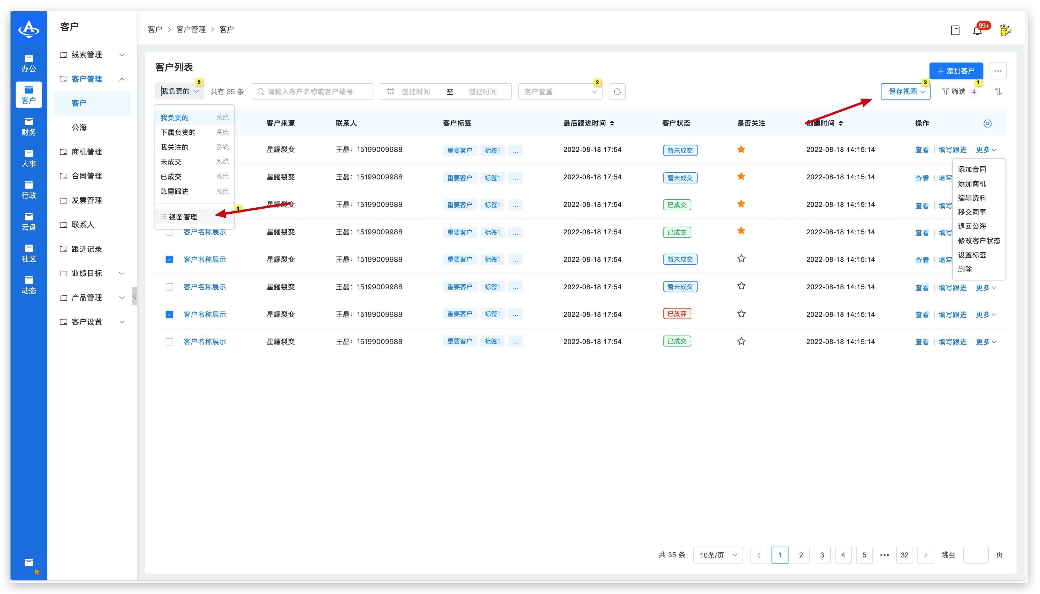This screenshot has width=1040, height=594.
Task: Open 客户名称展示 link in last row
Action: [x=204, y=341]
